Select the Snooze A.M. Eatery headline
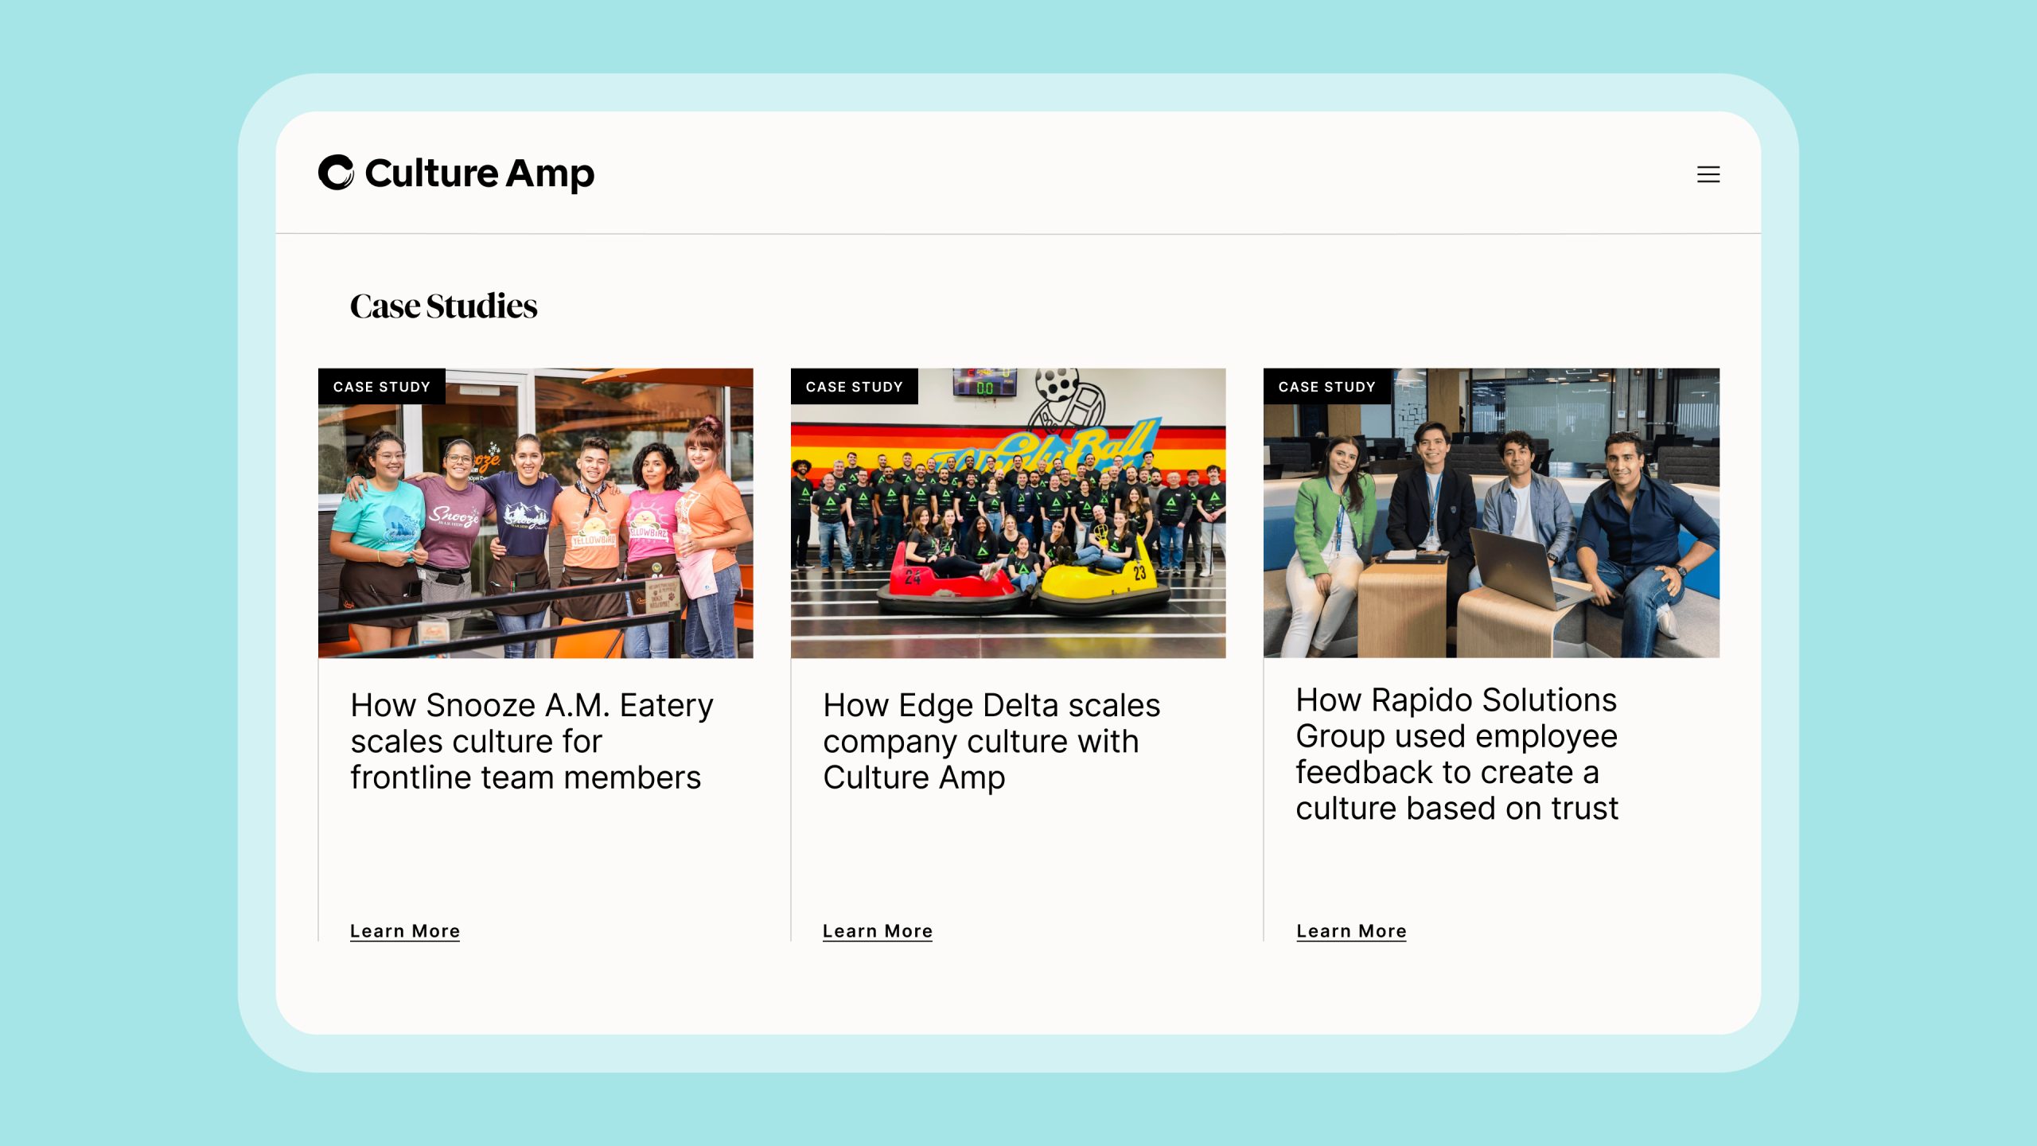 point(533,740)
